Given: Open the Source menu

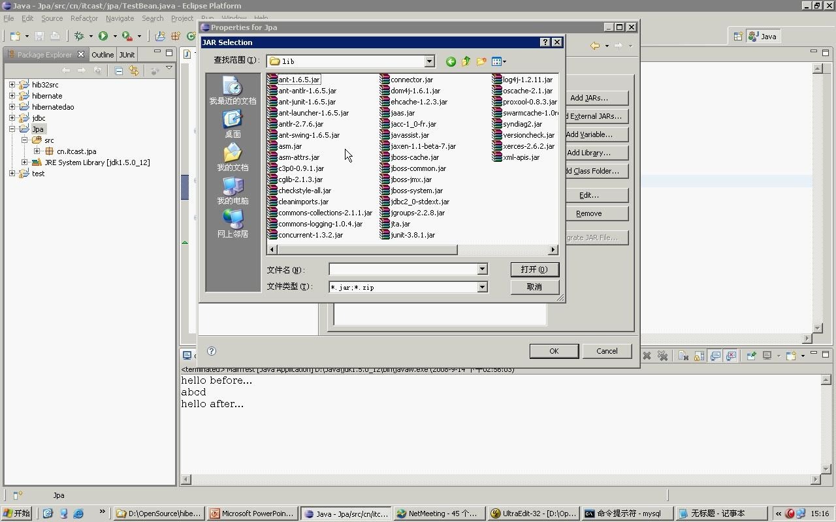Looking at the screenshot, I should coord(52,18).
